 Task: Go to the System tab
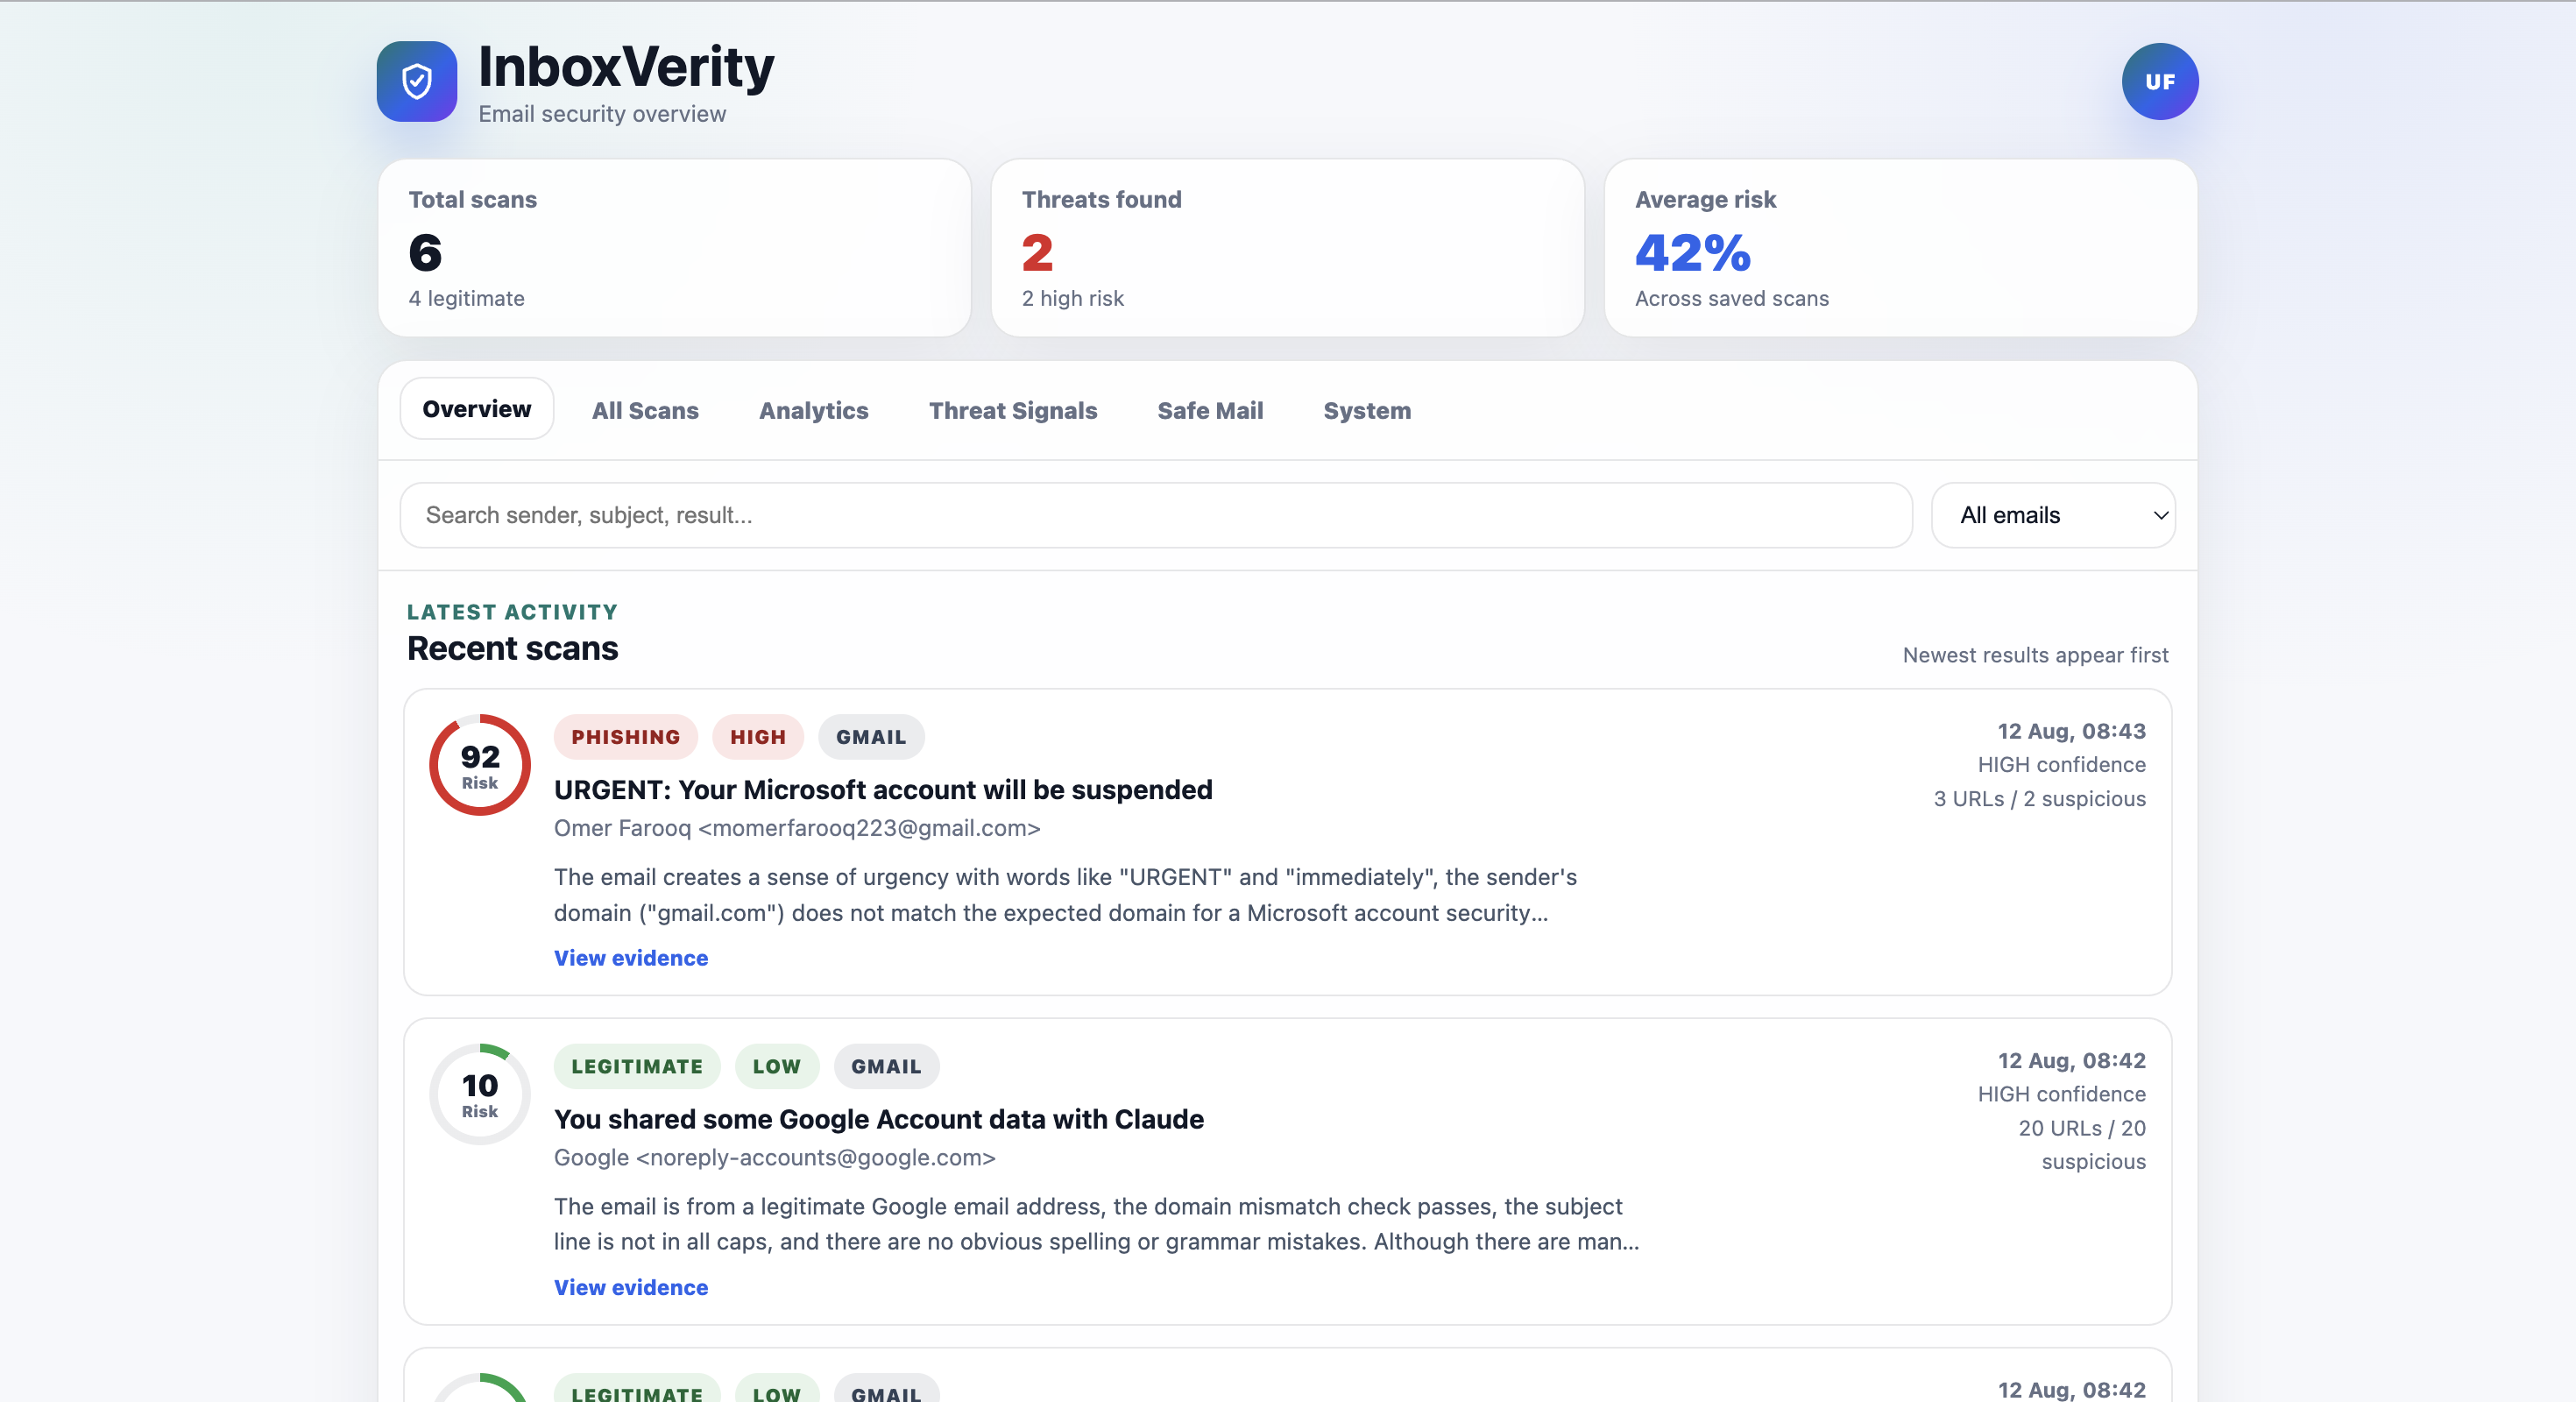tap(1367, 410)
